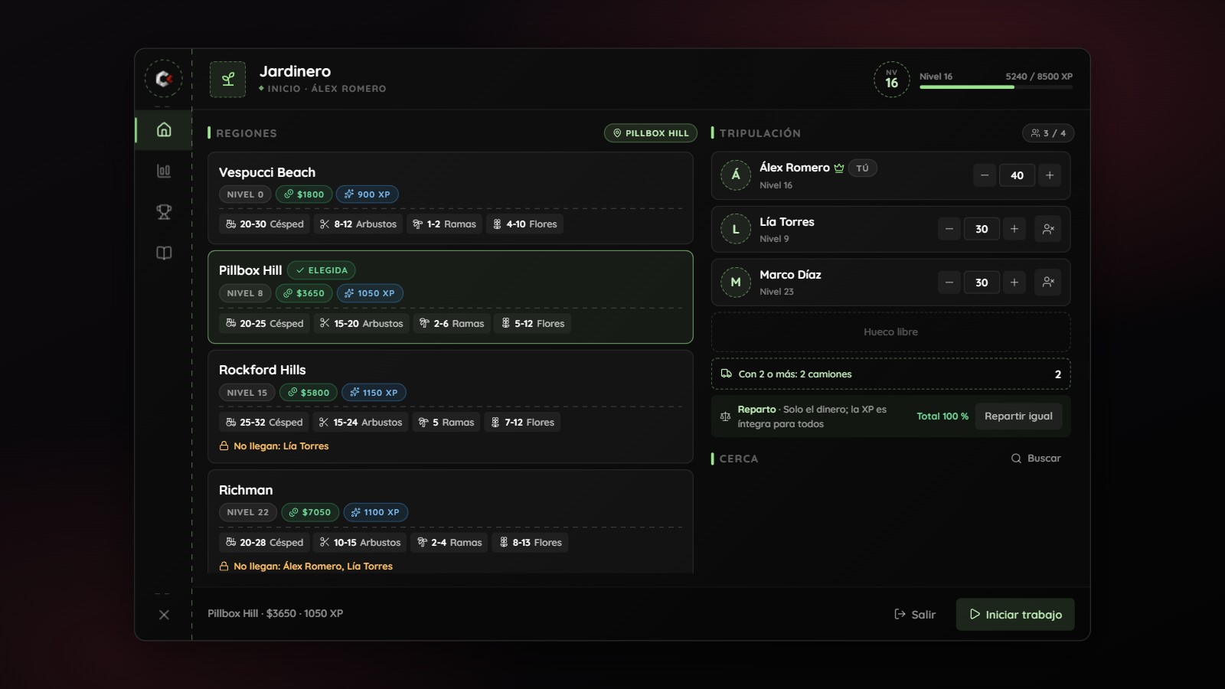Click the Salir button
This screenshot has height=689, width=1225.
[x=915, y=615]
